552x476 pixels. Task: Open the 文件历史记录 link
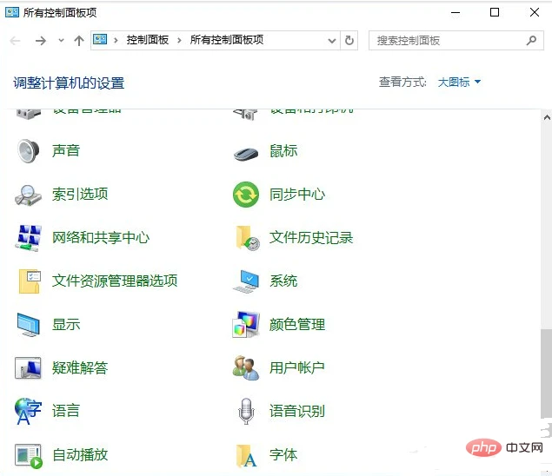311,237
